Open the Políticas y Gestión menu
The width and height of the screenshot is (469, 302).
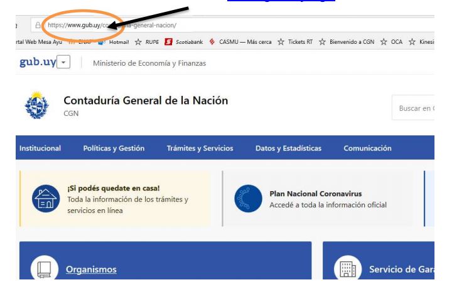[114, 148]
